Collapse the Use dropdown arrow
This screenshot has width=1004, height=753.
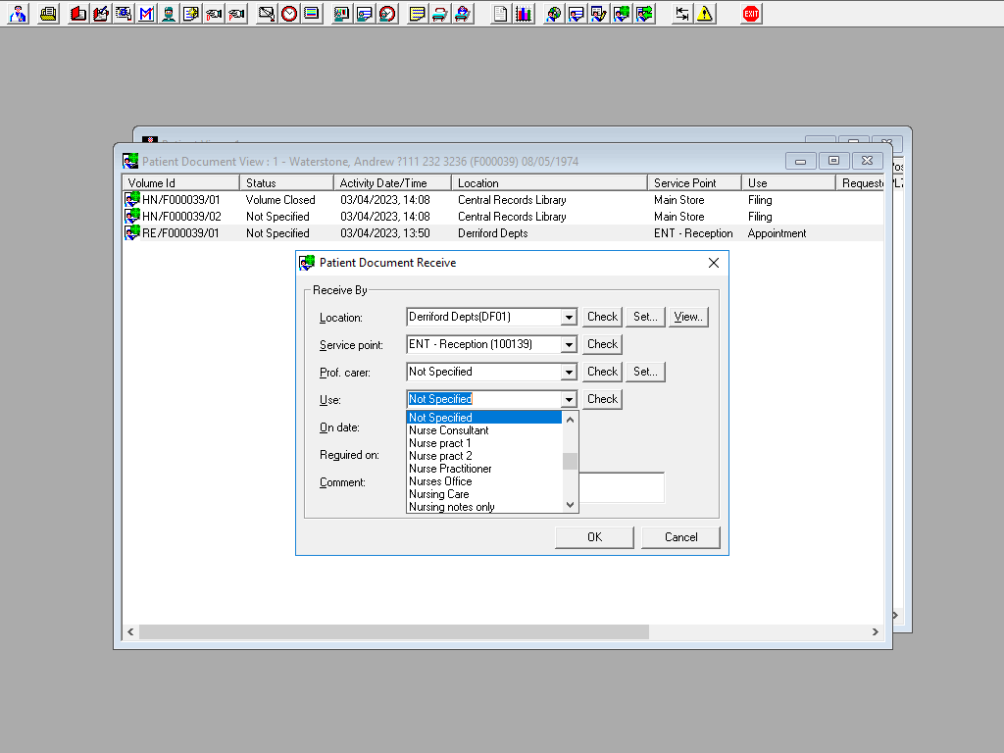569,400
